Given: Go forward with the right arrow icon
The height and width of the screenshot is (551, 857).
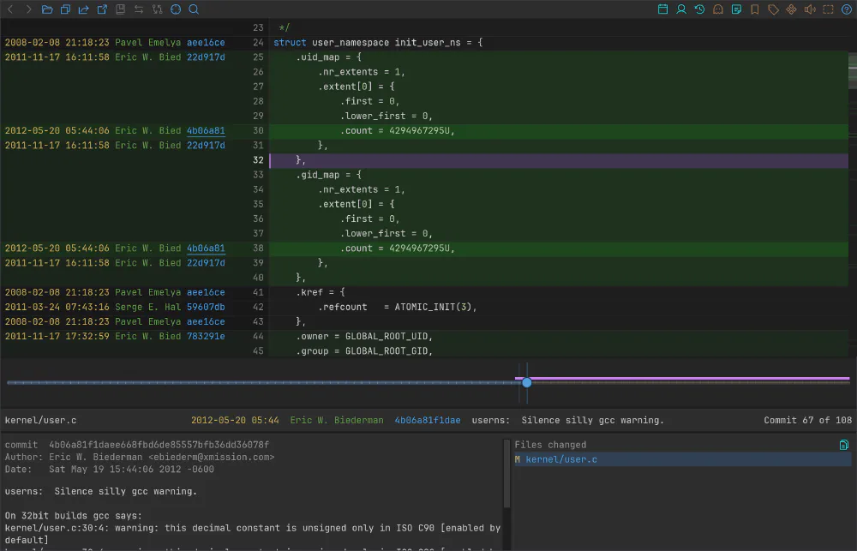Looking at the screenshot, I should pos(28,9).
